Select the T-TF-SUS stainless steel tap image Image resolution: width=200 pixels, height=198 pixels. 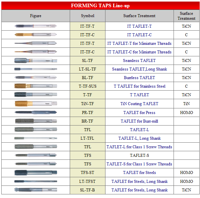36,86
